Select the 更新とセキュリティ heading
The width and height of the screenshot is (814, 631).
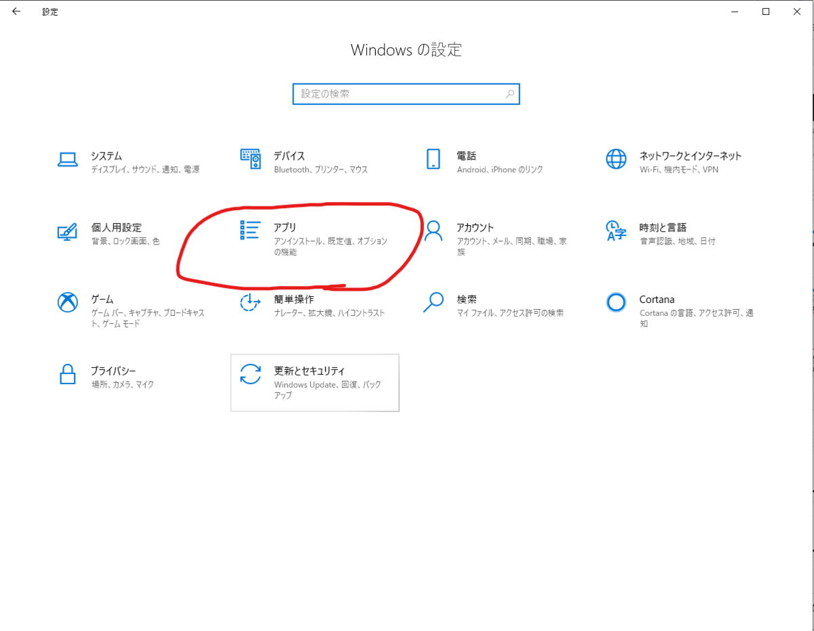309,371
